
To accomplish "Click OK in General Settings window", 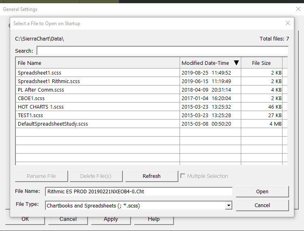I will tap(25, 220).
